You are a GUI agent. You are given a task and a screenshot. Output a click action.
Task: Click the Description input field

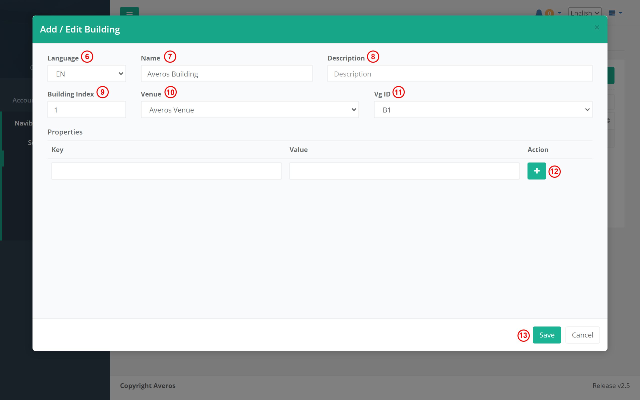tap(459, 74)
